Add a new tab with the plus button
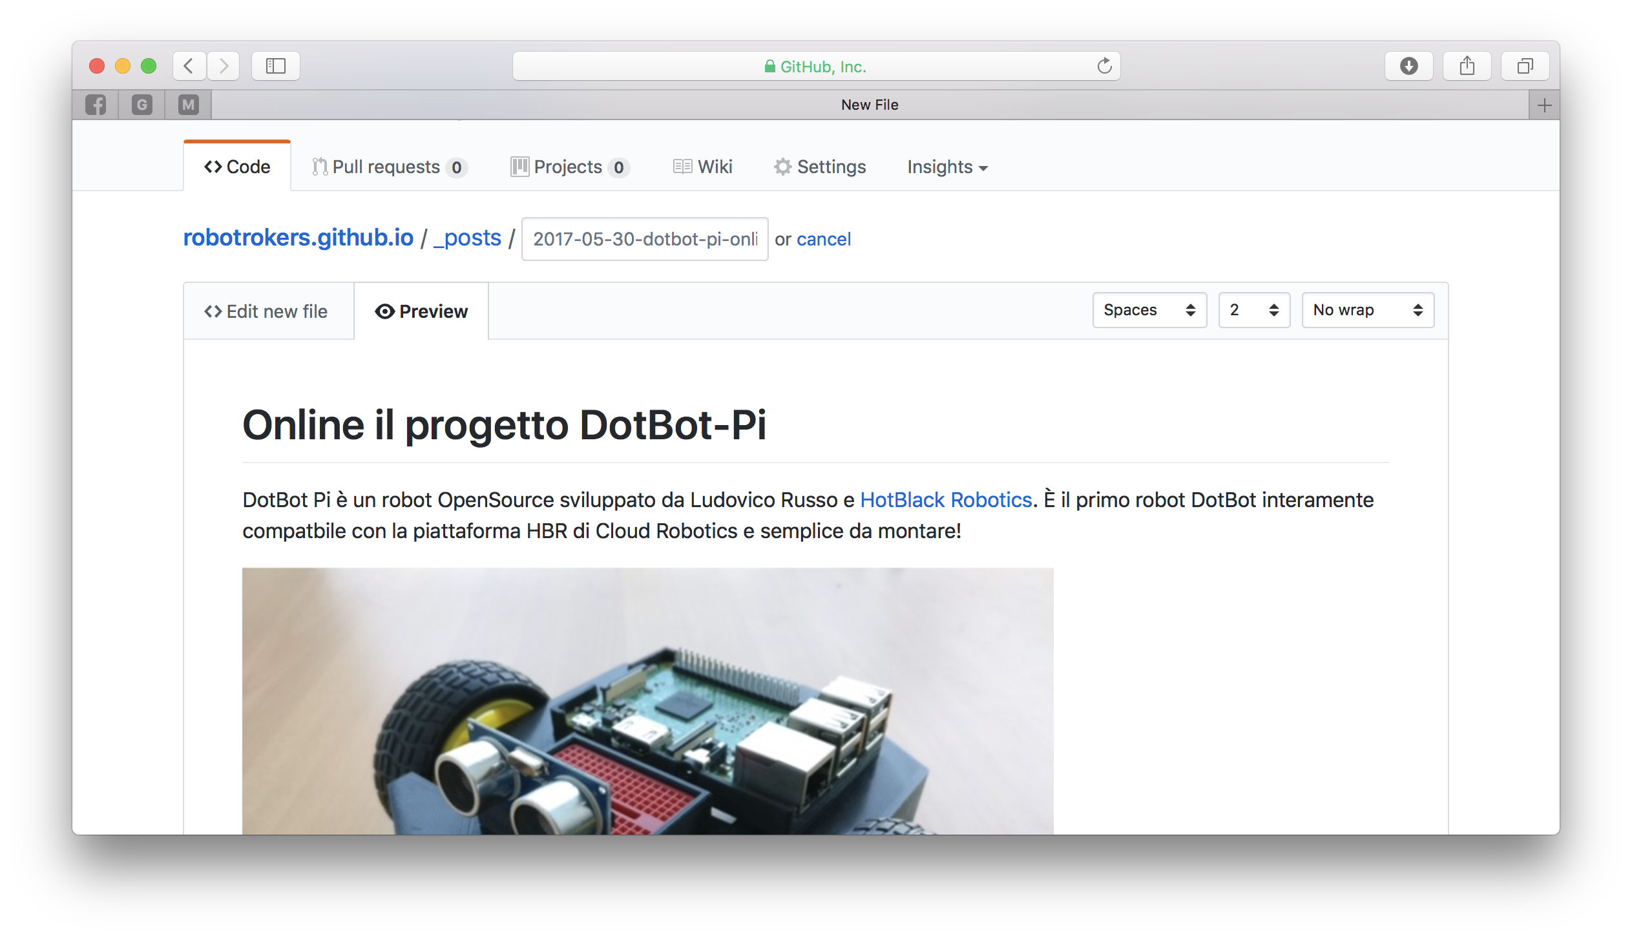Viewport: 1632px width, 938px height. pyautogui.click(x=1544, y=105)
